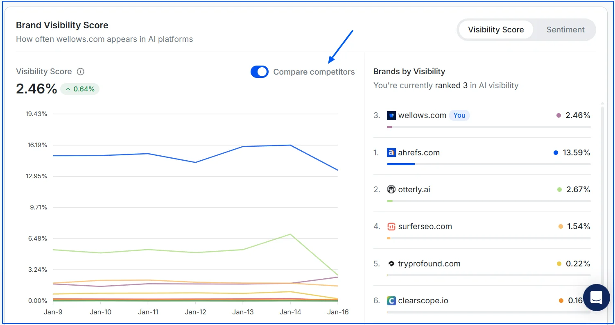The image size is (615, 325).
Task: Click the 13.59% value for ahrefs.com
Action: [577, 152]
